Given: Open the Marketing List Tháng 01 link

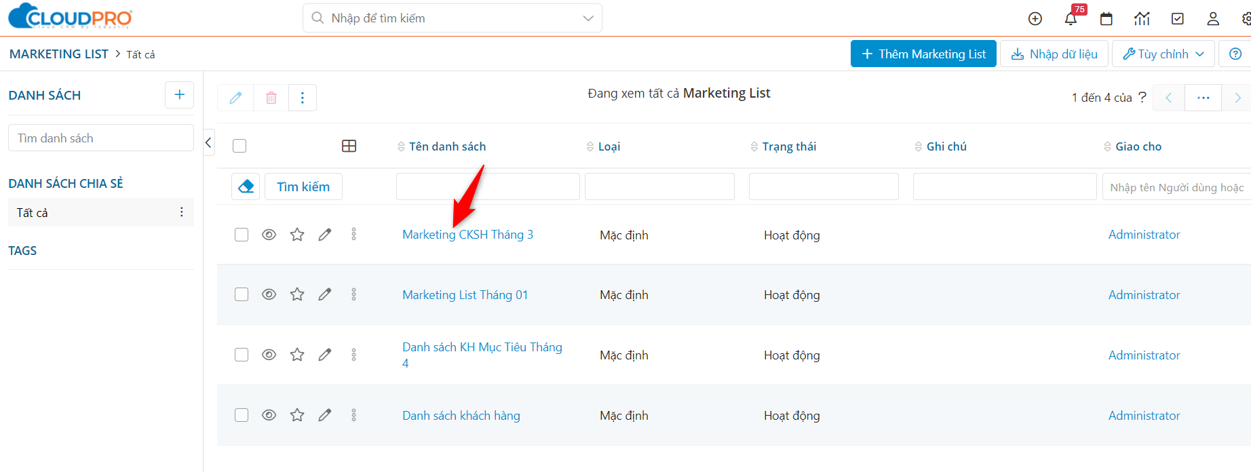Looking at the screenshot, I should [465, 295].
